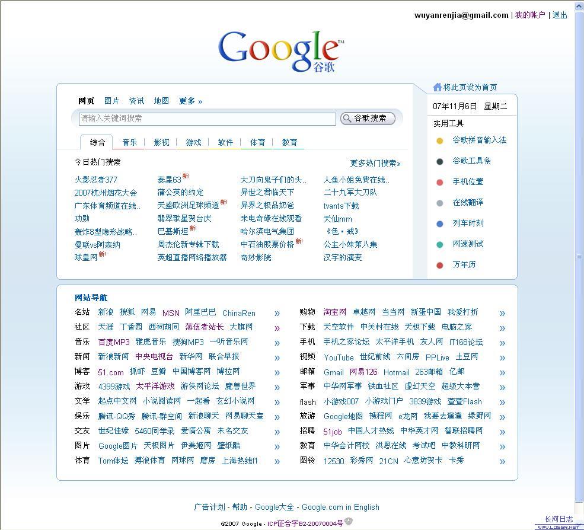Image resolution: width=584 pixels, height=530 pixels.
Task: Expand more links in the 博客 row
Action: pyautogui.click(x=277, y=372)
